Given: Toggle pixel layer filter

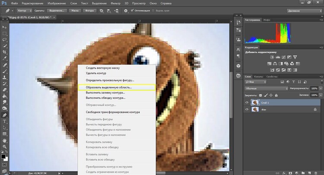Looking at the screenshot, I should (282, 82).
